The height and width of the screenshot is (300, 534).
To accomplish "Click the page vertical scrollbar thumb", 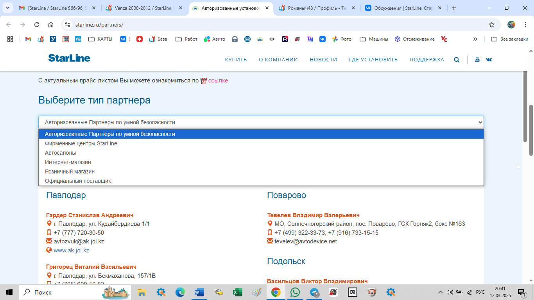I will click(x=531, y=130).
